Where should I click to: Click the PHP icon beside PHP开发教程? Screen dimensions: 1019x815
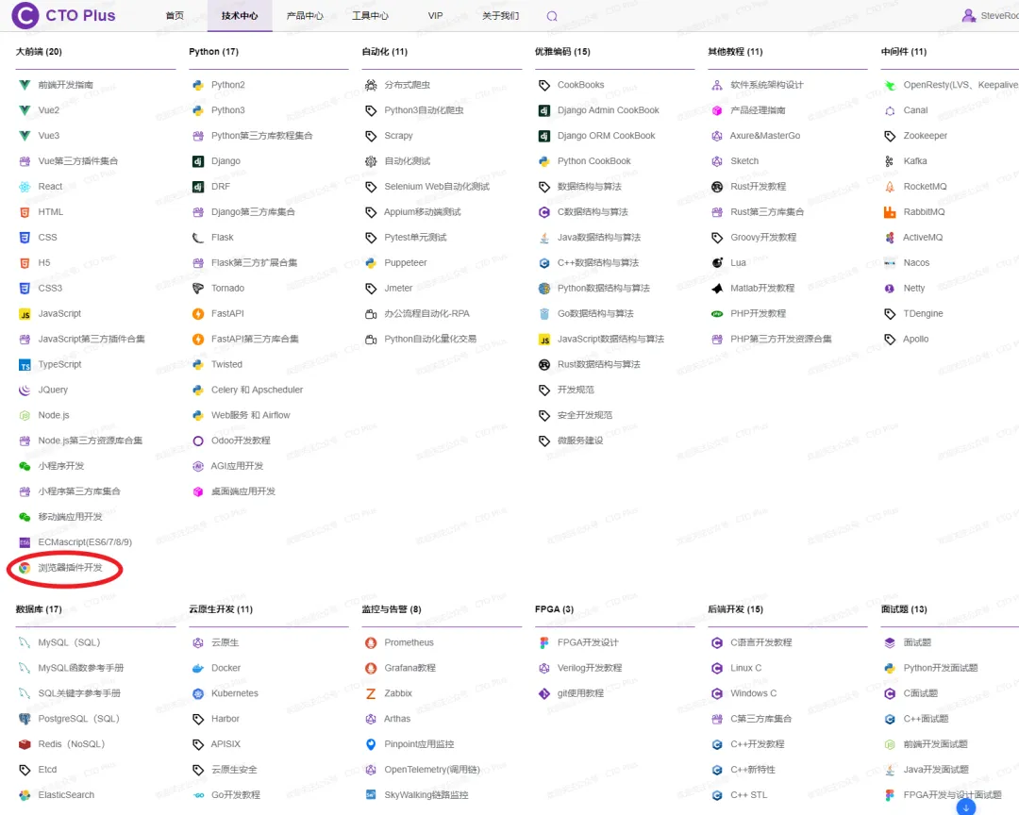717,314
